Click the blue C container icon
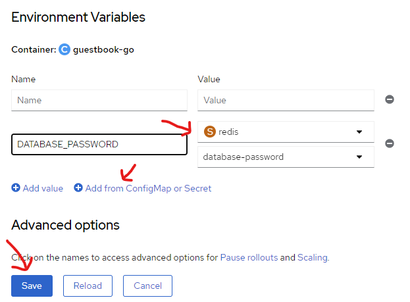The height and width of the screenshot is (302, 410). [x=64, y=49]
